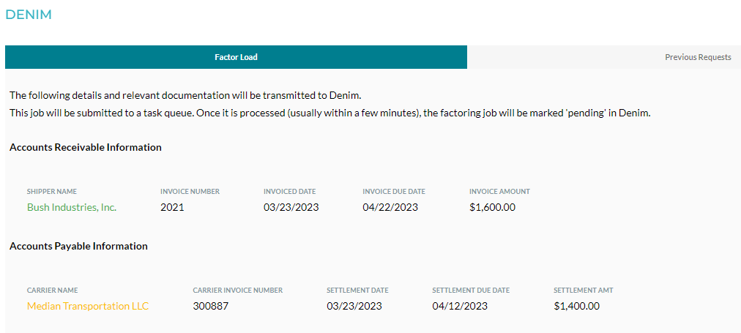Select invoice due date 04/22/2023

(x=390, y=207)
